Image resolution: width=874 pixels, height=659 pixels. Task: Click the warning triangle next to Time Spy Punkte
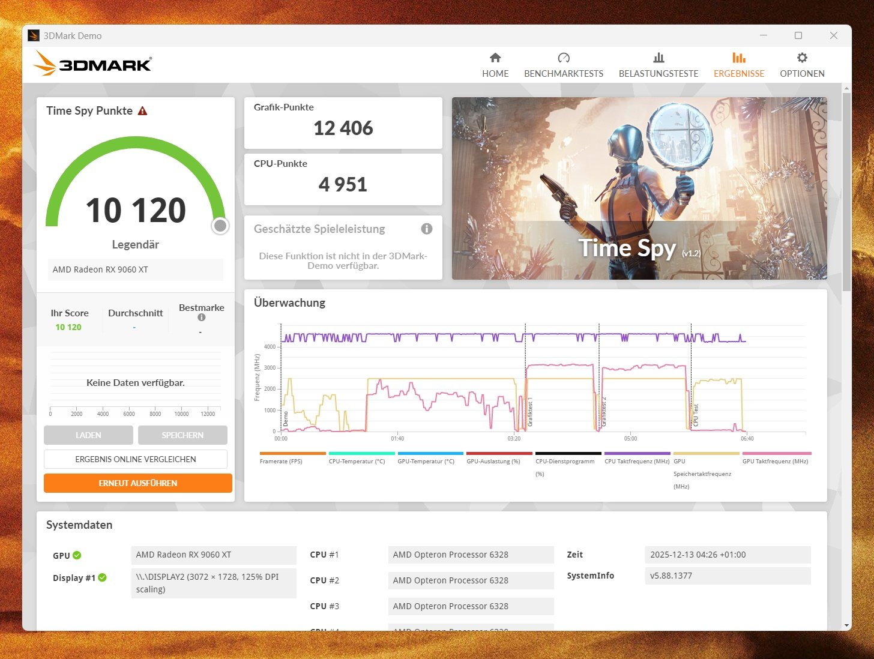coord(142,111)
